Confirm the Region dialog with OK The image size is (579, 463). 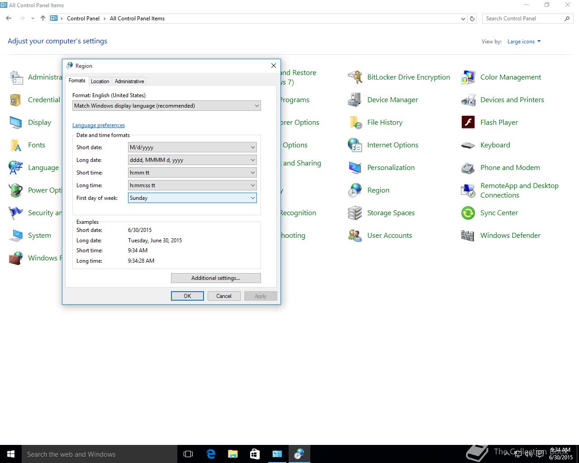(x=187, y=296)
